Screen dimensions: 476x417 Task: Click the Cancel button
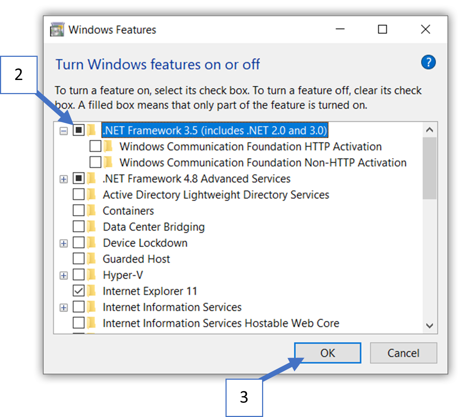tap(403, 353)
